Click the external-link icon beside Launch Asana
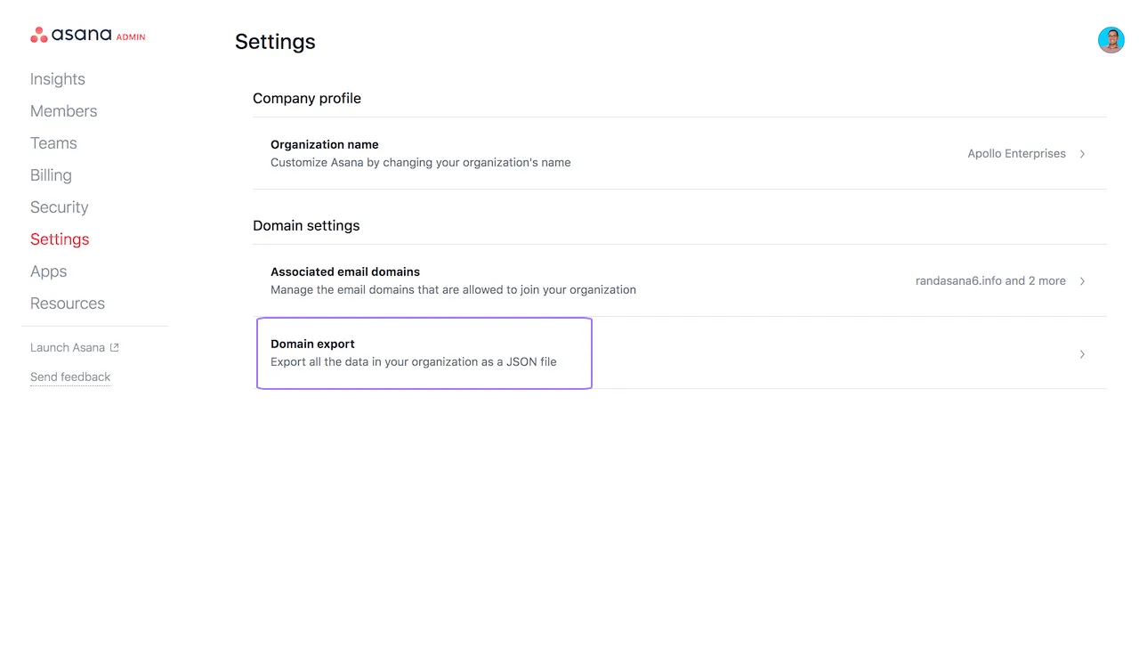This screenshot has height=648, width=1147. (x=114, y=347)
